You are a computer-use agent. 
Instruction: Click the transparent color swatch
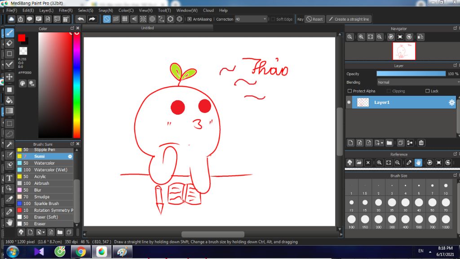(x=23, y=51)
